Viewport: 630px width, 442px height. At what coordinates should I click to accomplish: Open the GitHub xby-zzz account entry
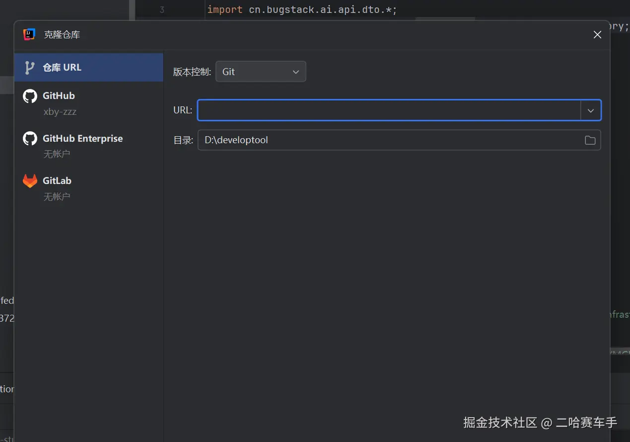(x=89, y=103)
